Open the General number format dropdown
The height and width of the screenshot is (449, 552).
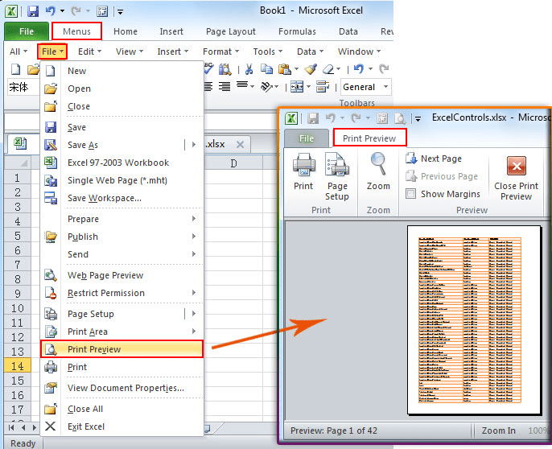coord(366,87)
